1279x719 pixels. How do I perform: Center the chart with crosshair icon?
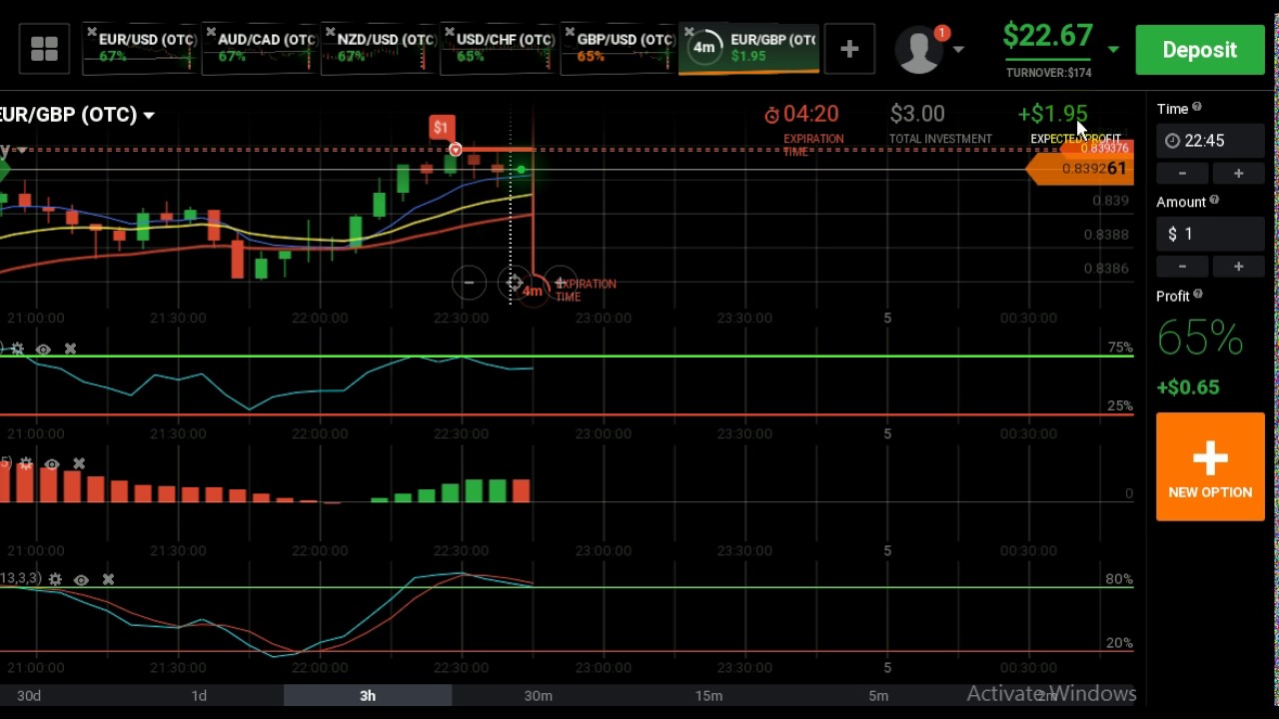pyautogui.click(x=514, y=284)
